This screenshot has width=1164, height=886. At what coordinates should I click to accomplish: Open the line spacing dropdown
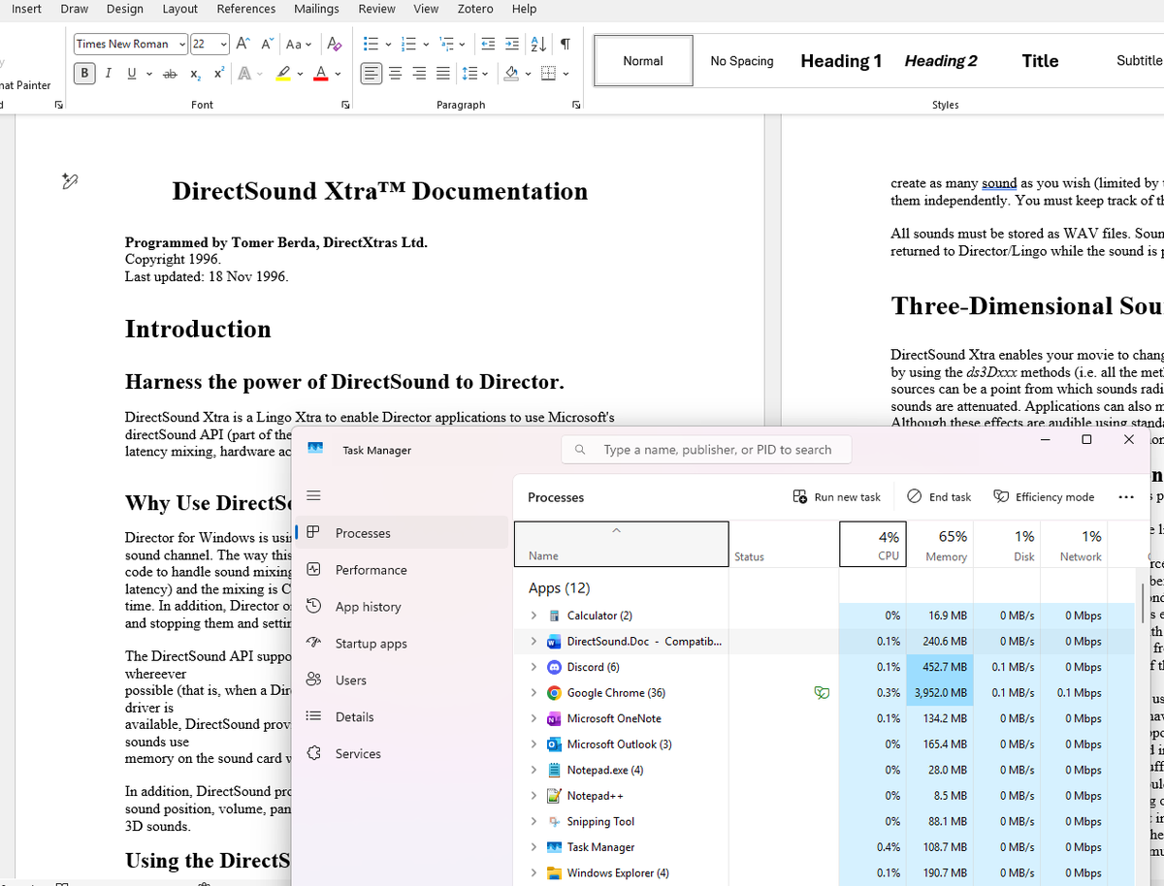tap(483, 74)
